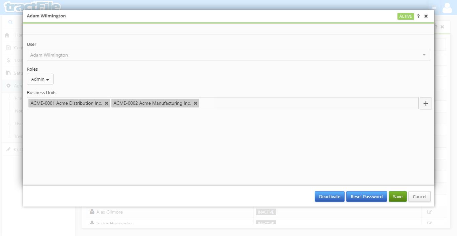457x236 pixels.
Task: Remove ACME-0001 Acme Distribution Inc. tag
Action: 106,103
